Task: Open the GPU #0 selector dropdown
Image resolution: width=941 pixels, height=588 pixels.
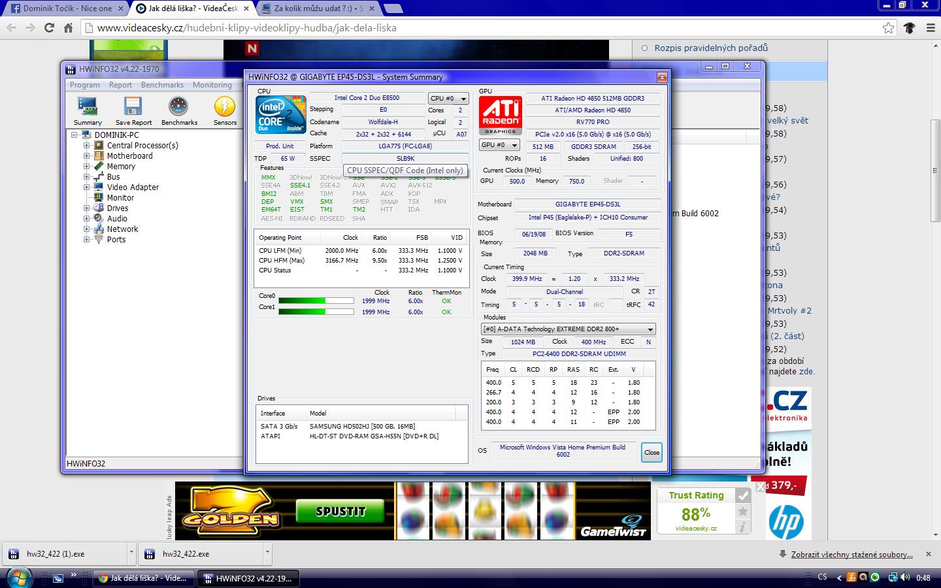Action: [499, 145]
